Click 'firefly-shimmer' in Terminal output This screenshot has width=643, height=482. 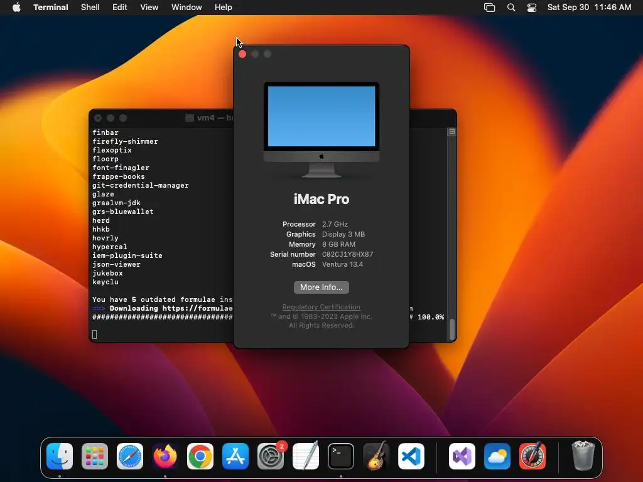click(x=125, y=141)
